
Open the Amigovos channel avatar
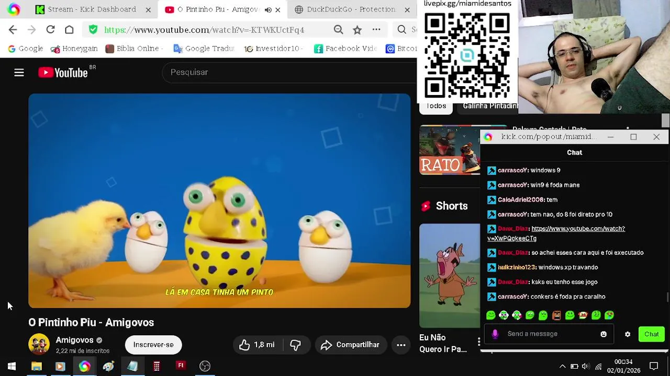(39, 345)
